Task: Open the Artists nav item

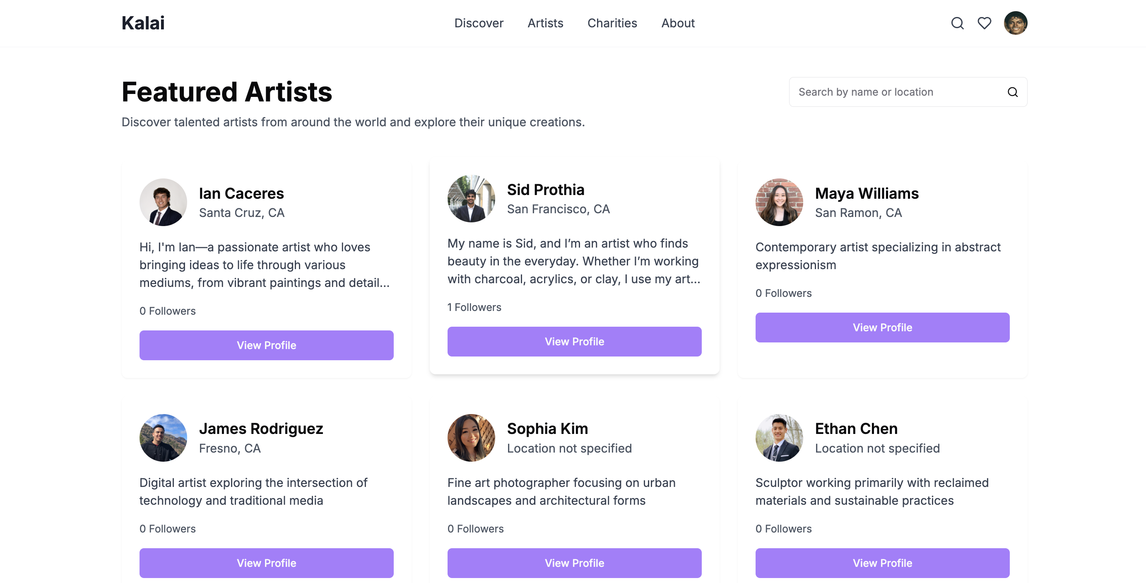Action: (x=545, y=23)
